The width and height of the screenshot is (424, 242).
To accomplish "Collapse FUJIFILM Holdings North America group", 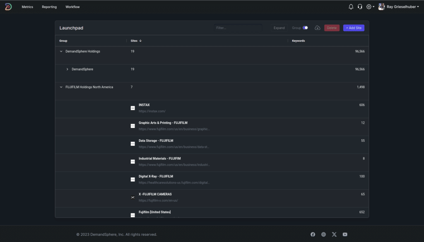I will pos(61,87).
